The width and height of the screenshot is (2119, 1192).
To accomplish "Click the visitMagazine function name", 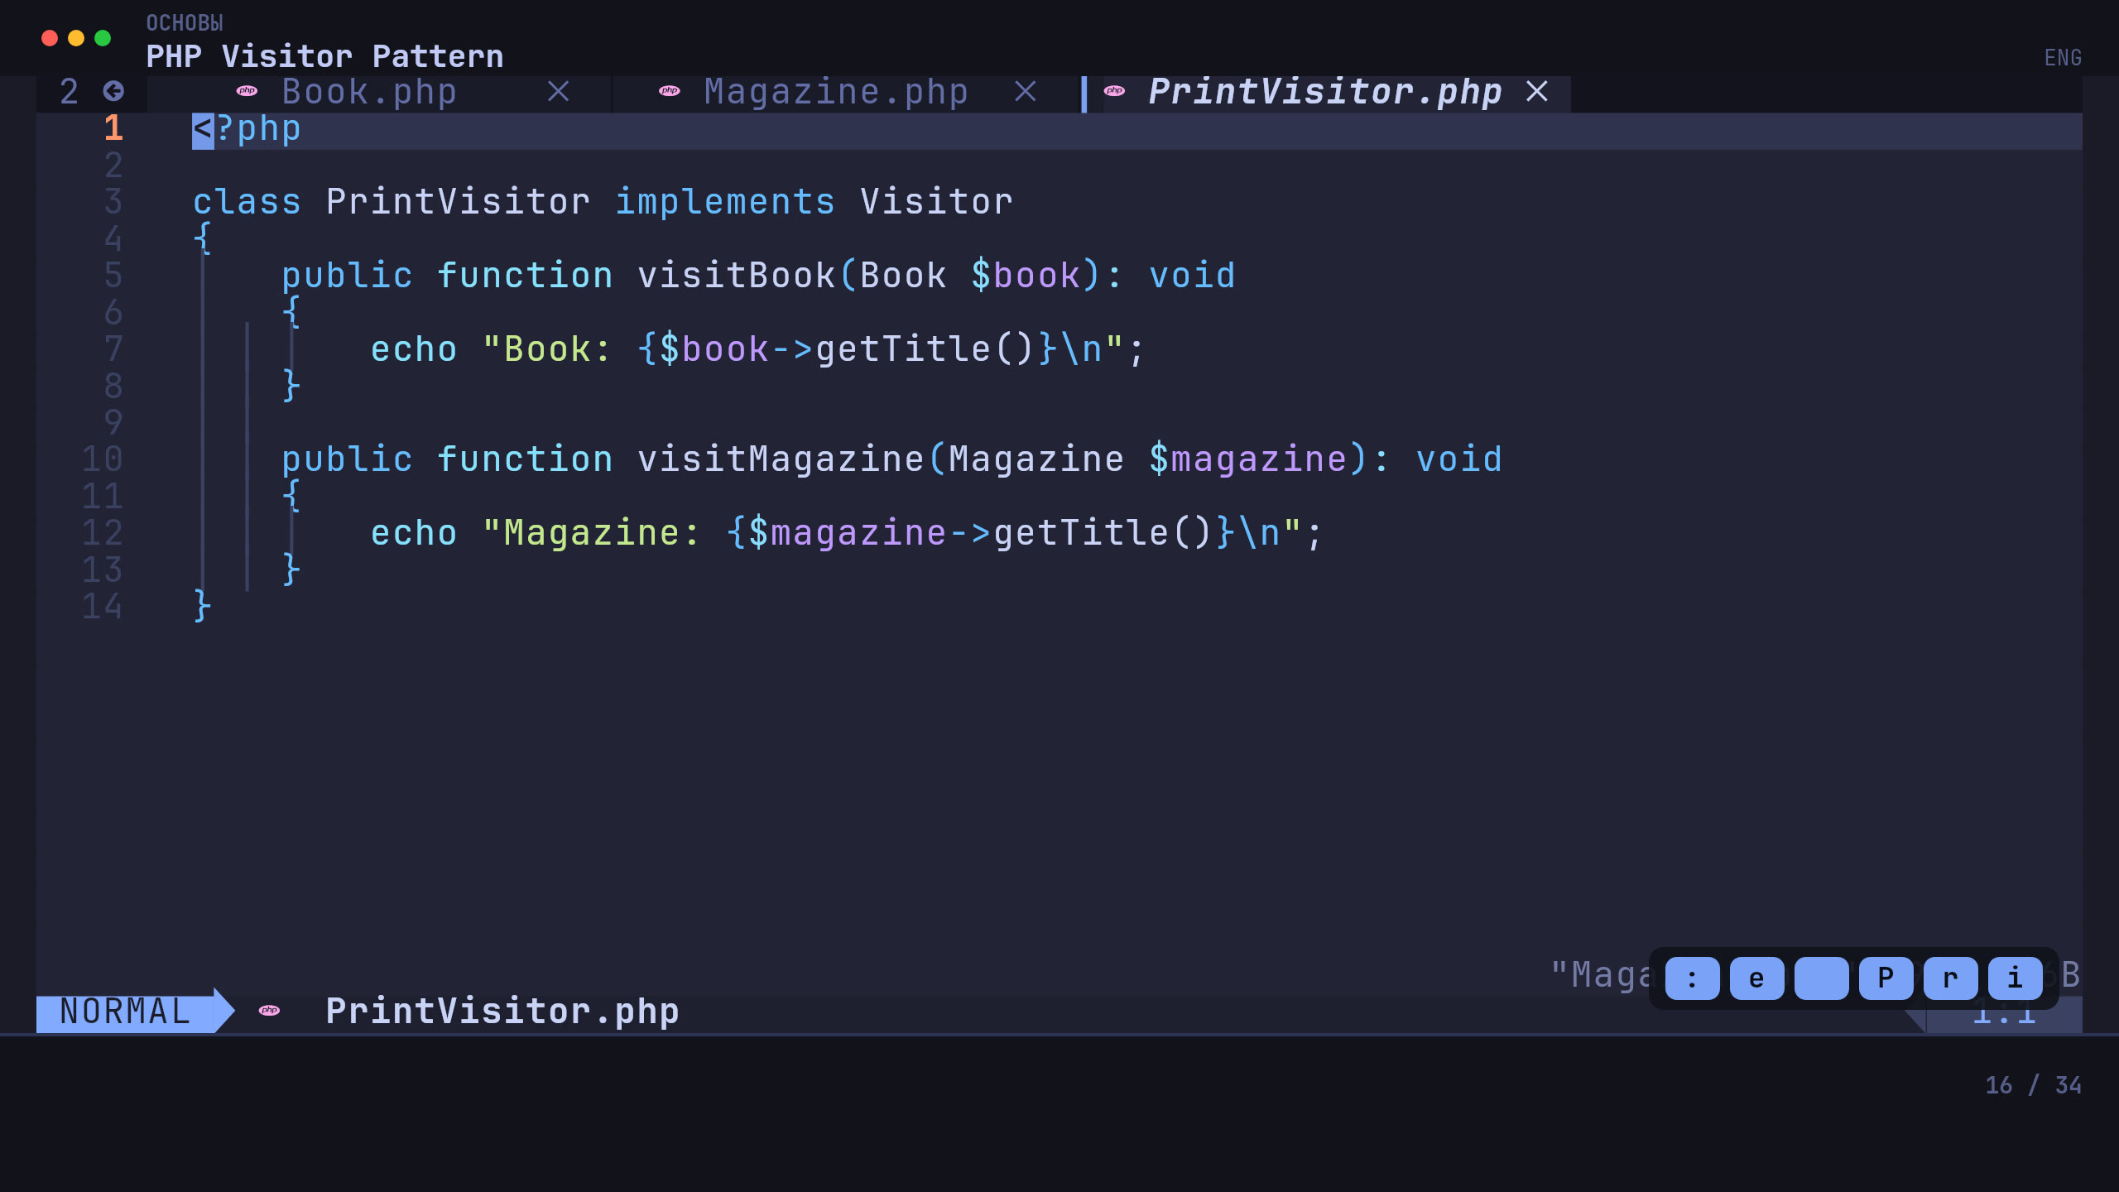I will (x=781, y=459).
